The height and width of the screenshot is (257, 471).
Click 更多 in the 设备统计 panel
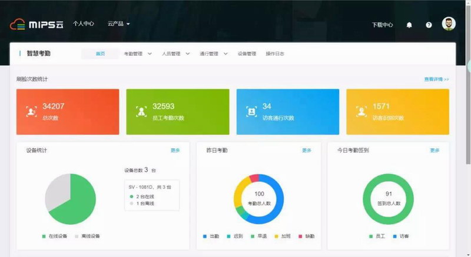tap(175, 150)
